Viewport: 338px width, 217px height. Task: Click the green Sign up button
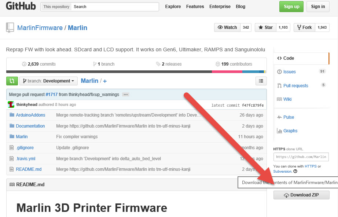[x=291, y=7]
